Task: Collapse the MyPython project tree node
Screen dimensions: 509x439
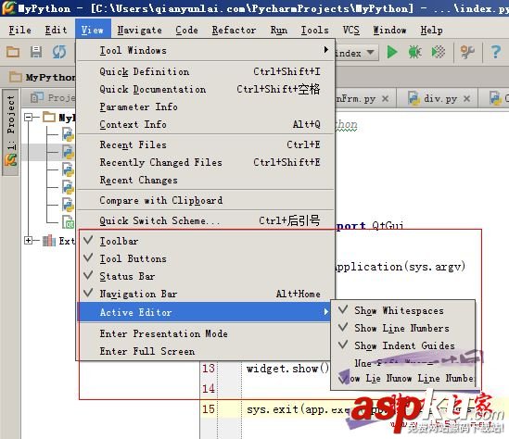Action: [29, 117]
